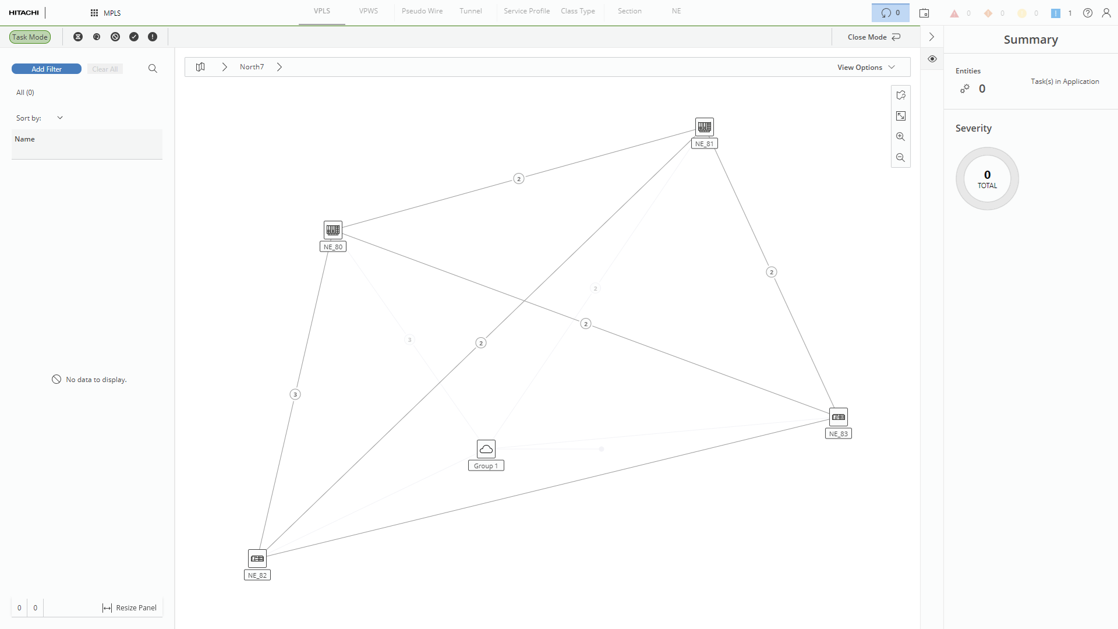Screen dimensions: 1118x629
Task: Toggle the eye visibility panel icon
Action: tap(932, 59)
